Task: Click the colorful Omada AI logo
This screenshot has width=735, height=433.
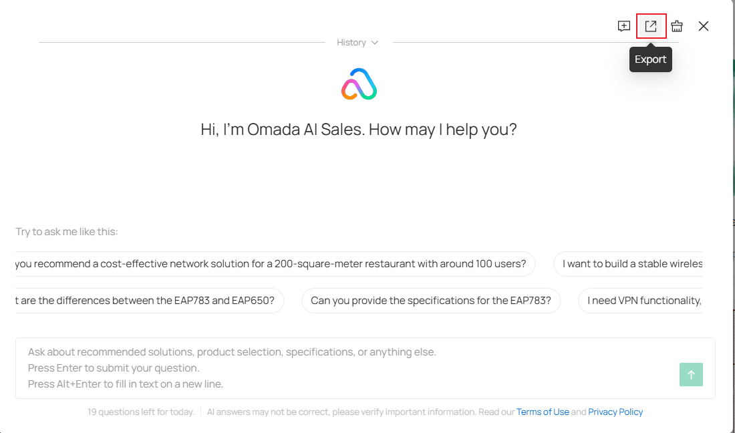Action: 359,85
